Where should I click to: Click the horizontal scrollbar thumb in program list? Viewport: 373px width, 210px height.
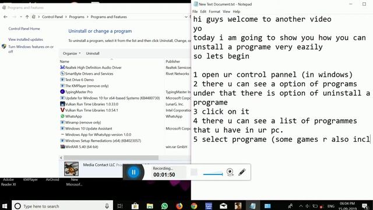pos(111,157)
